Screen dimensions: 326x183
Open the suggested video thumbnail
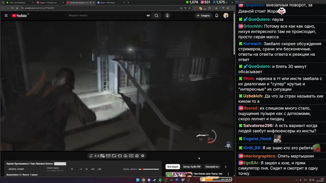point(179,174)
